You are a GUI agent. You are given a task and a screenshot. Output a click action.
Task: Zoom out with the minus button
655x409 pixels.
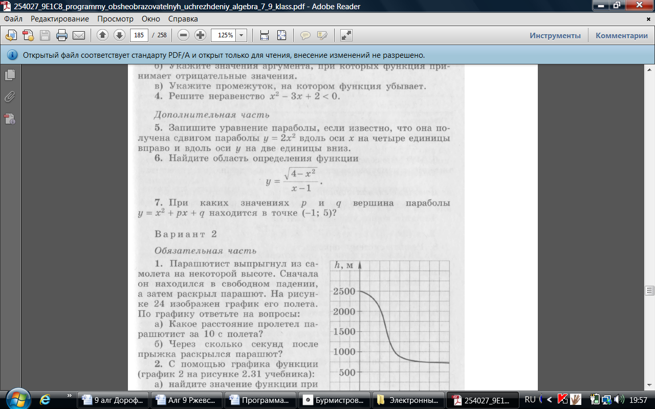tap(184, 35)
